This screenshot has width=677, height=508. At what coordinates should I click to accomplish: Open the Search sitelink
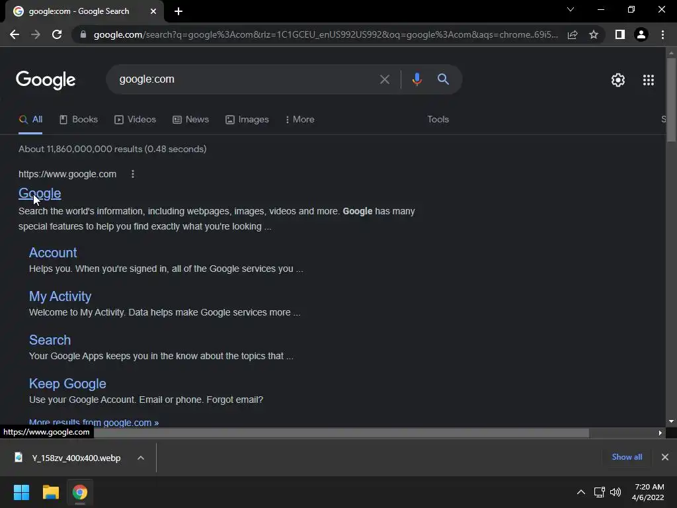50,340
